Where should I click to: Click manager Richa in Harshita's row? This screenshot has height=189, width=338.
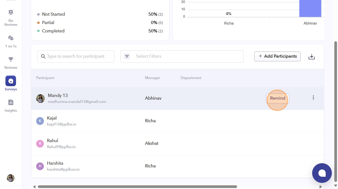point(150,166)
